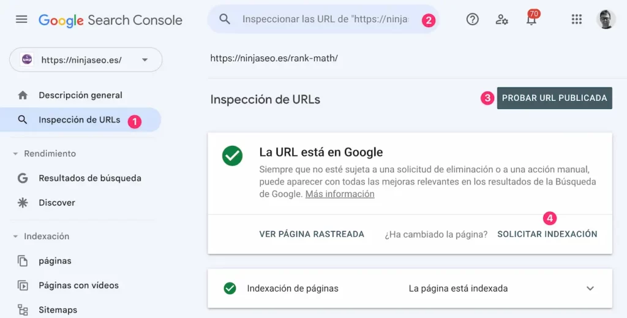Click the Discover asterisk icon
The width and height of the screenshot is (627, 318).
click(23, 202)
